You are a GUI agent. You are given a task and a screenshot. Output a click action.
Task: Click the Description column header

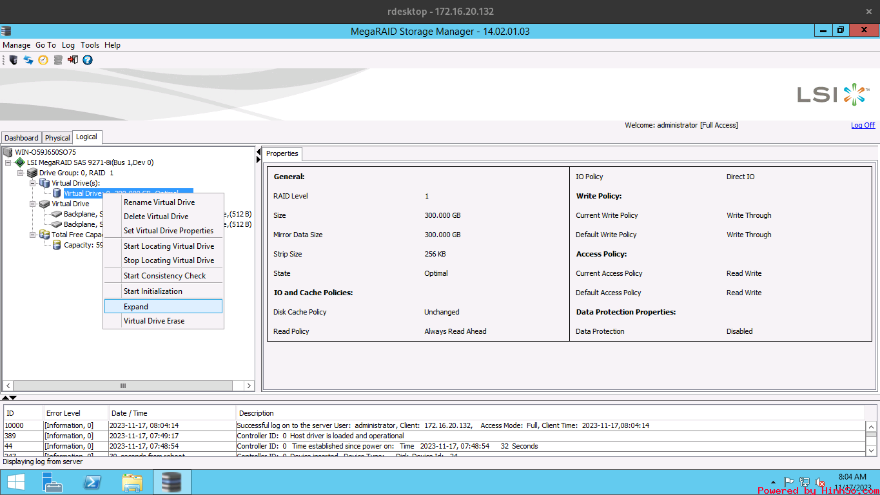coord(551,413)
